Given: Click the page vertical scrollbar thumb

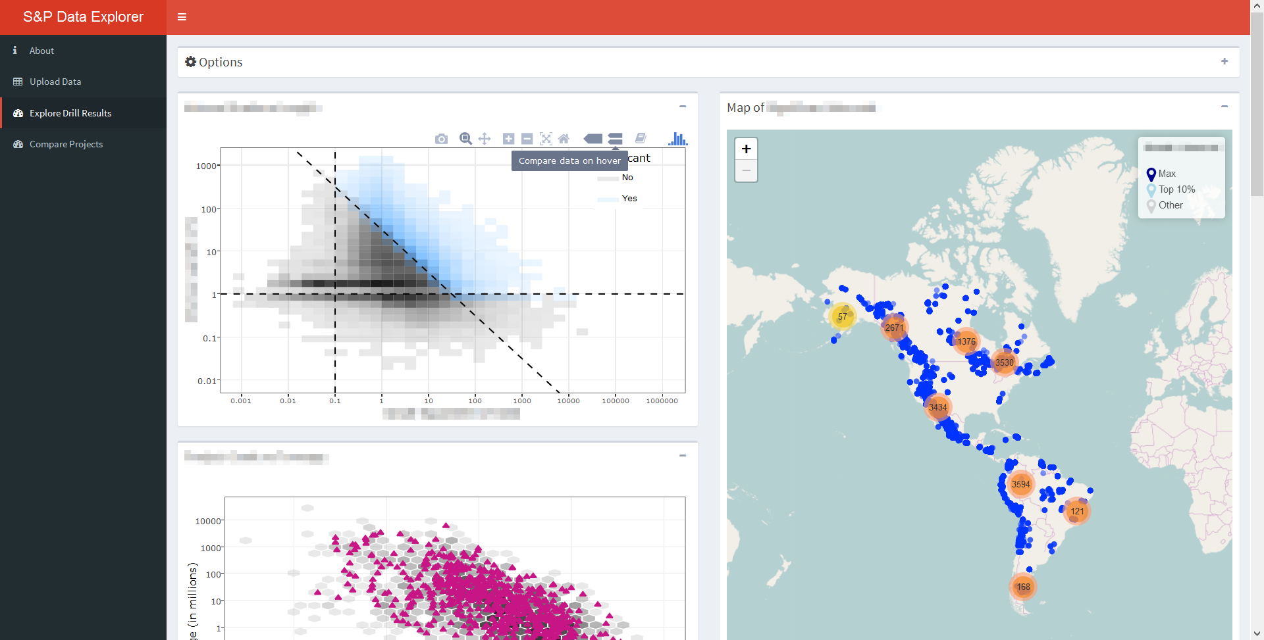Looking at the screenshot, I should (1257, 105).
